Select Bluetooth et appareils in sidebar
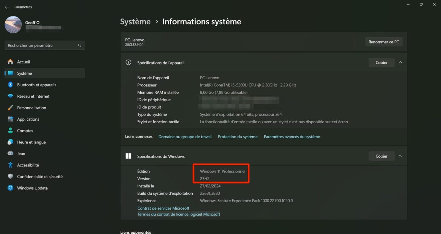This screenshot has height=234, width=441. pos(45,85)
